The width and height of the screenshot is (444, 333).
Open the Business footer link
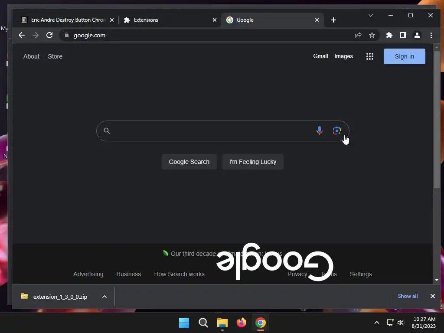coord(128,274)
